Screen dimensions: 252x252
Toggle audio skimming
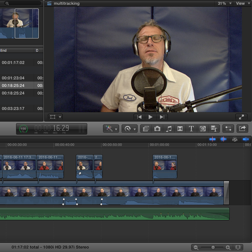223,139
